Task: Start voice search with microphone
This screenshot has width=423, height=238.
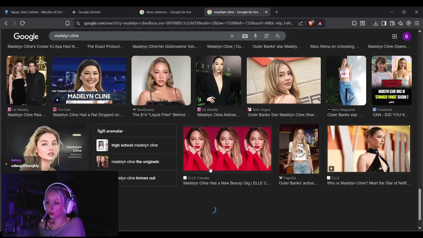Action: [255, 36]
